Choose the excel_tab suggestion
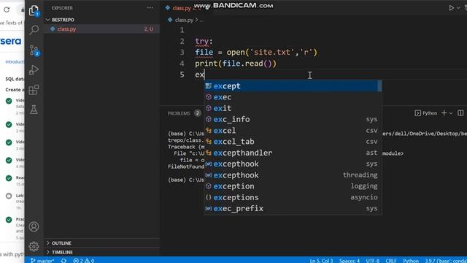The width and height of the screenshot is (467, 263). pos(293,142)
